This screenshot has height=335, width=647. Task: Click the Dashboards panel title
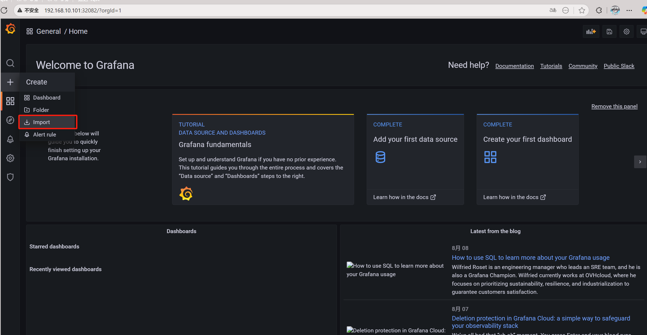point(181,231)
